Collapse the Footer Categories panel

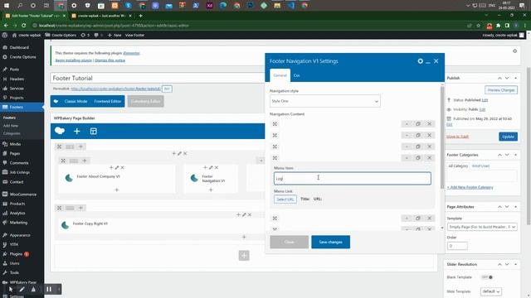coord(515,155)
